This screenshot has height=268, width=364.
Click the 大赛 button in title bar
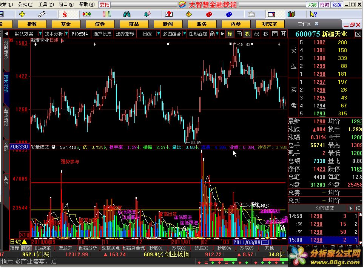click(312, 5)
